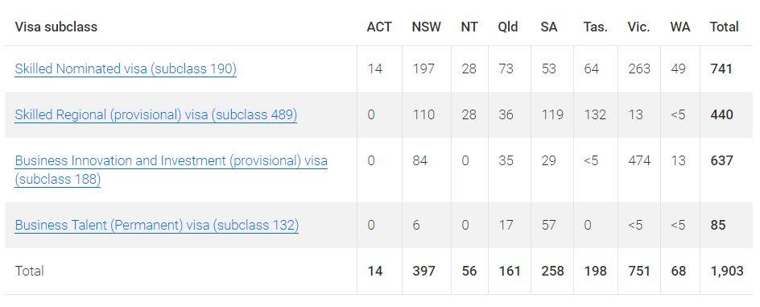
Task: Click the Total column header
Action: point(724,27)
